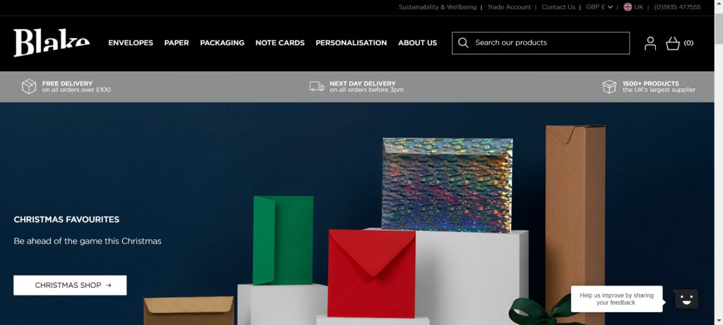
Task: Focus the Search our products field
Action: point(541,43)
